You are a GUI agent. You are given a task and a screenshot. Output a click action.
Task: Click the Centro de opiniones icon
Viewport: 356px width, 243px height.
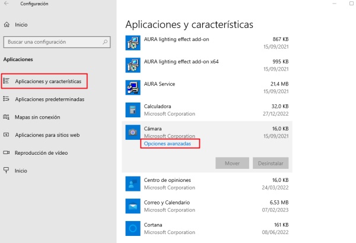133,183
